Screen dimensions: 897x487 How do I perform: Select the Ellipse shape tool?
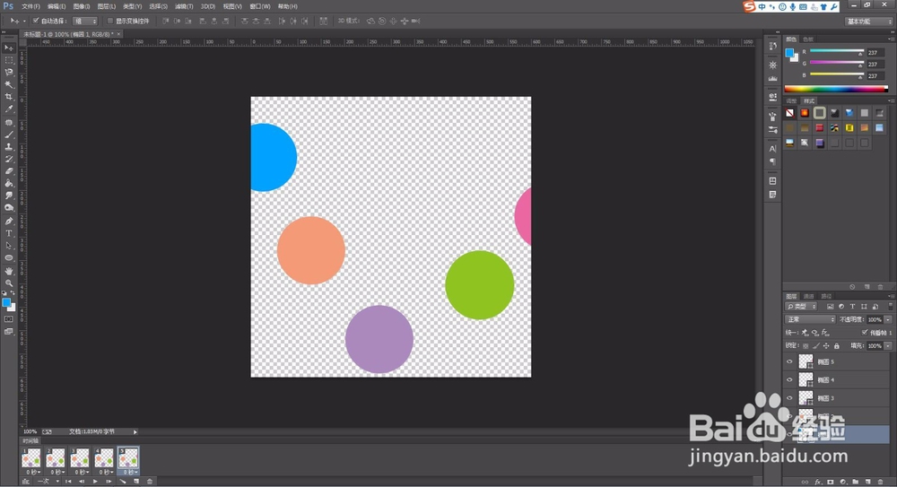point(9,258)
